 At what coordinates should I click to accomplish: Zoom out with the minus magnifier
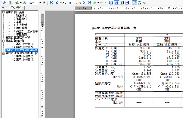coord(25,3)
